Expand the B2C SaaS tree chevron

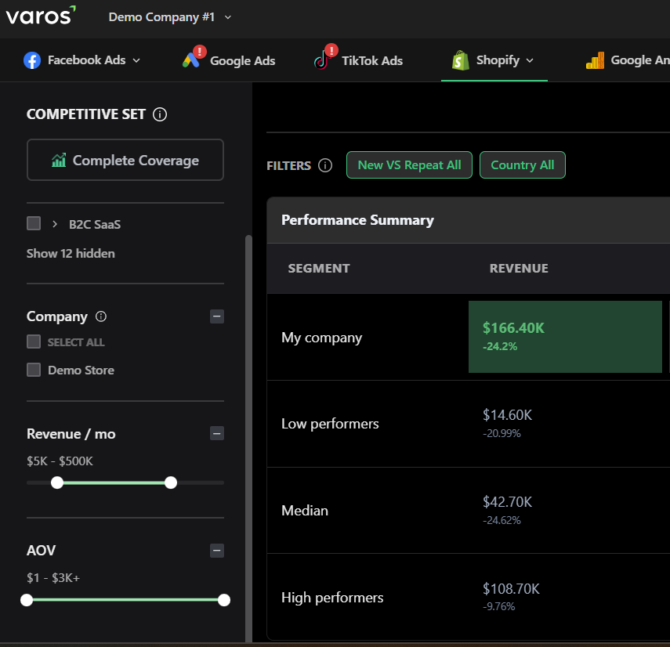(x=55, y=224)
